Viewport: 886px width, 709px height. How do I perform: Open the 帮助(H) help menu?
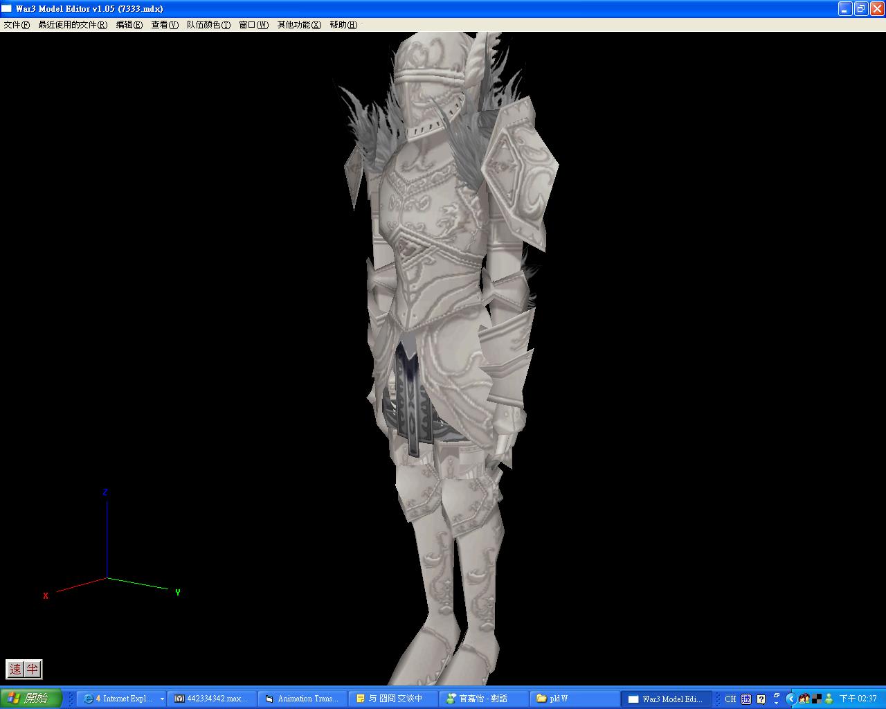tap(343, 25)
